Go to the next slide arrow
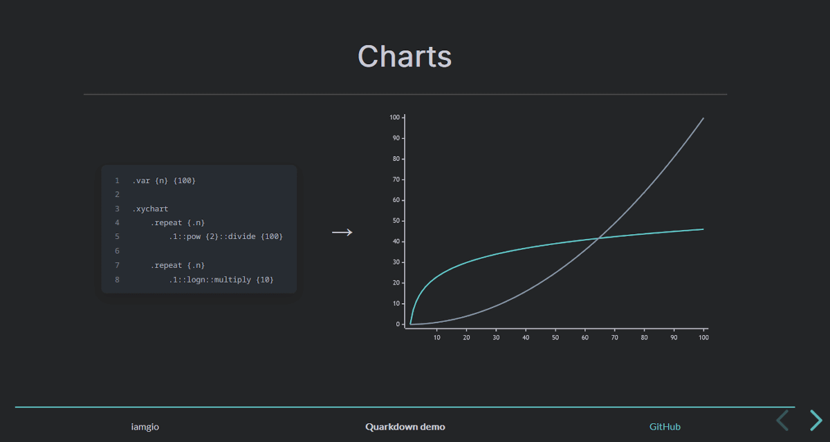The image size is (830, 442). (816, 420)
